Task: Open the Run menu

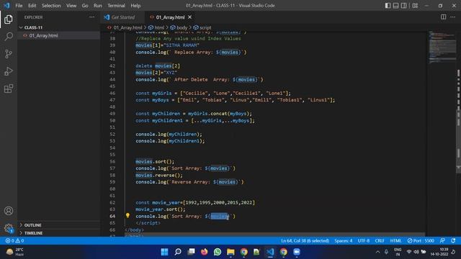Action: click(98, 6)
